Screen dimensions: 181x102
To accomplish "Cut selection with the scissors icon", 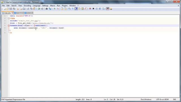I will 28,9.
